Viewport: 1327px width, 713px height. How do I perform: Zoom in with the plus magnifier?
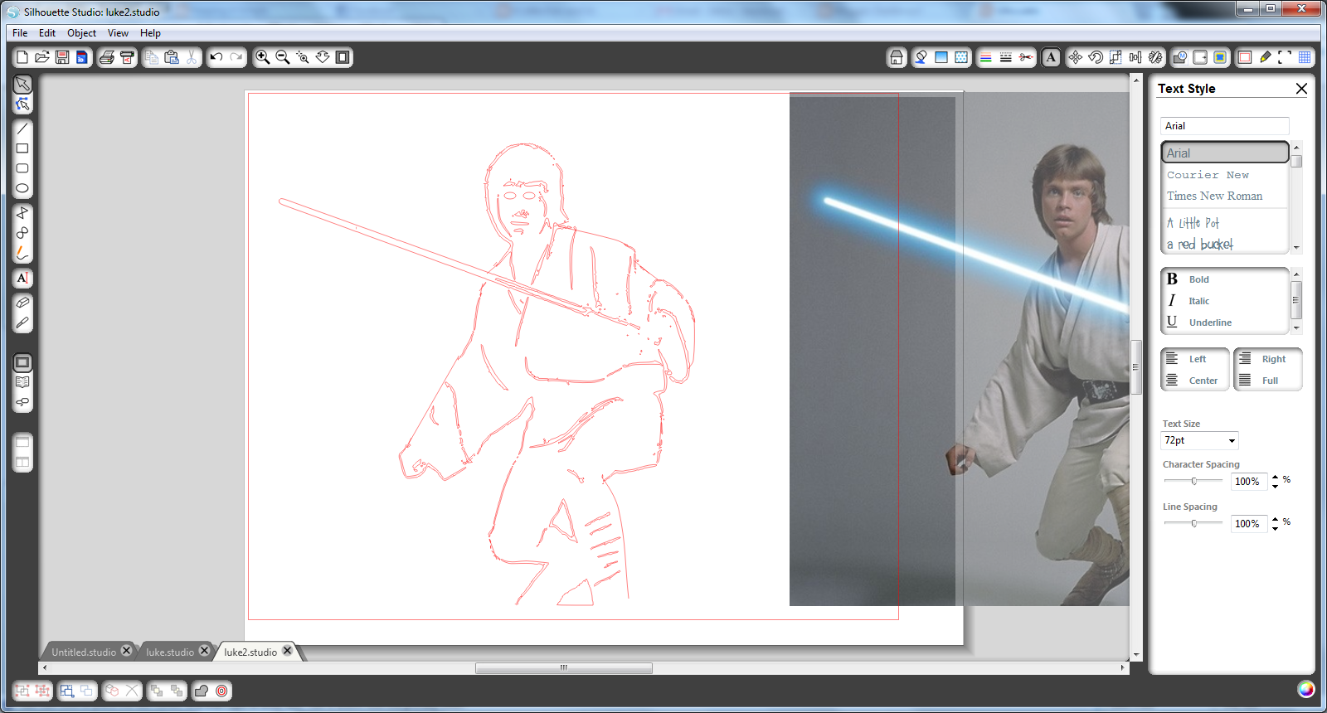pos(263,57)
